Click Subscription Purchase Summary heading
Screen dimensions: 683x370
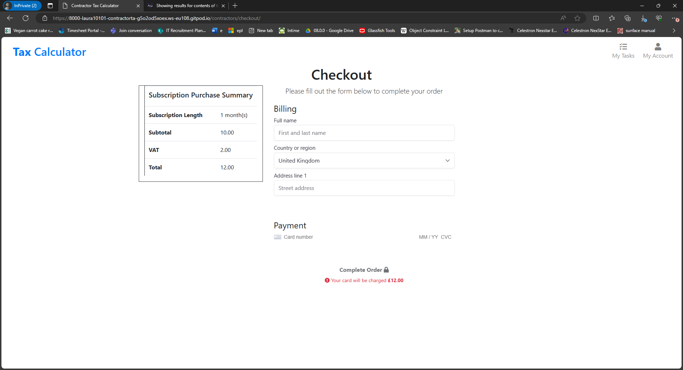coord(201,95)
